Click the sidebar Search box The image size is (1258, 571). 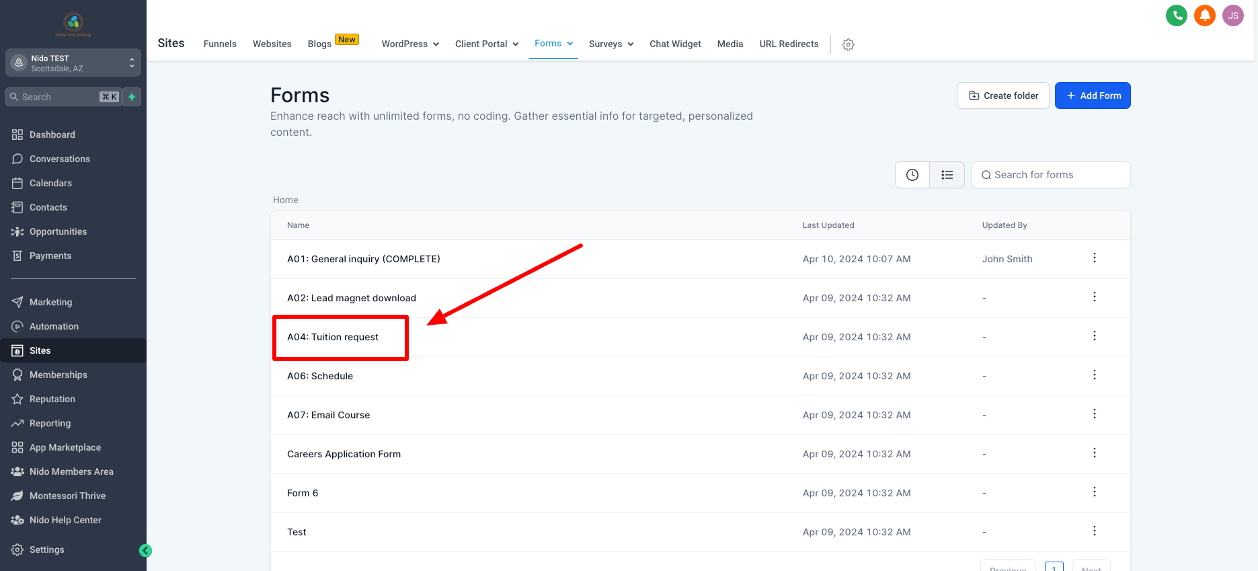click(x=63, y=97)
